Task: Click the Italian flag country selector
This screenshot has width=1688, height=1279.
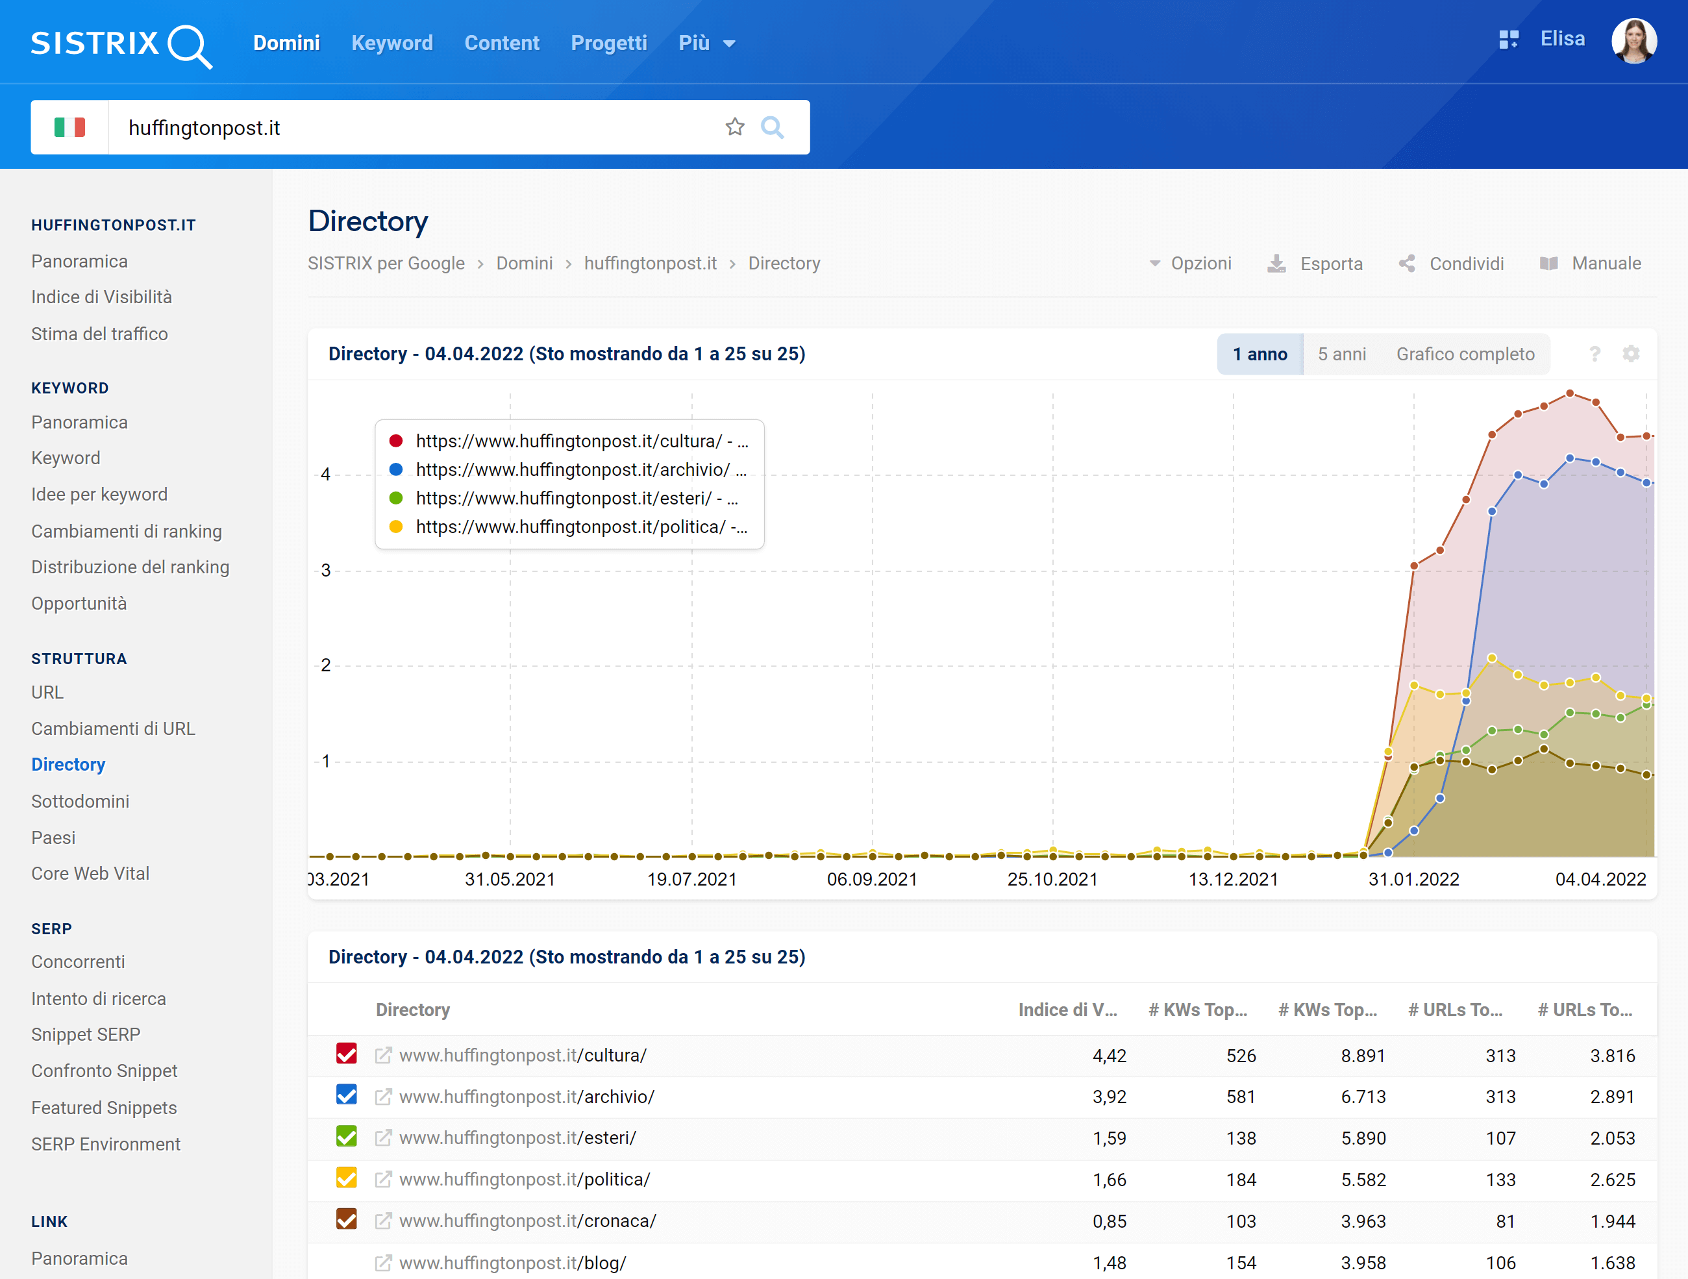Action: tap(69, 127)
